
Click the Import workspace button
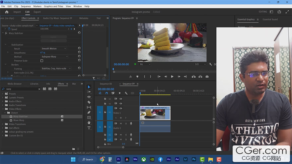tap(17, 12)
